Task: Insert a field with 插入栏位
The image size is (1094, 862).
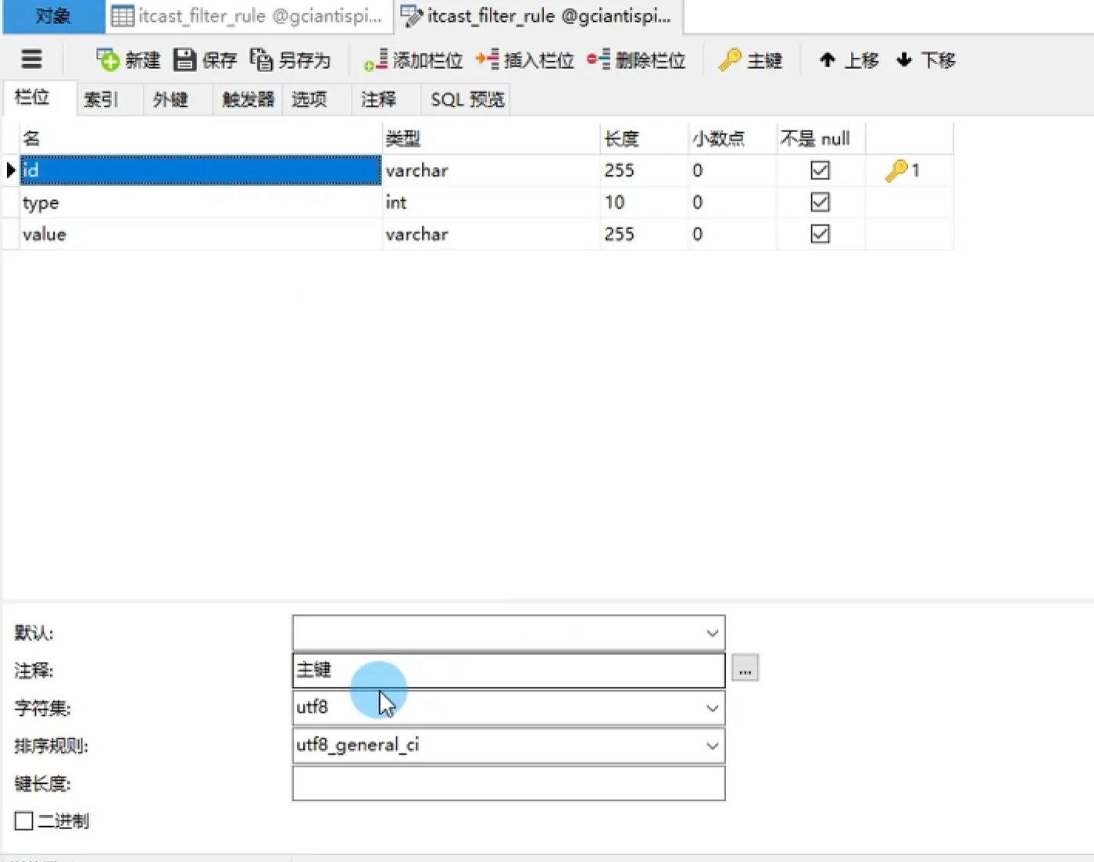Action: pyautogui.click(x=525, y=59)
